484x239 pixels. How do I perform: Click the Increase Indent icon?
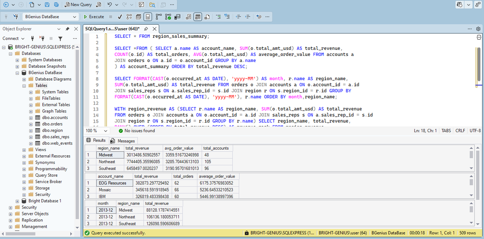coord(247,17)
